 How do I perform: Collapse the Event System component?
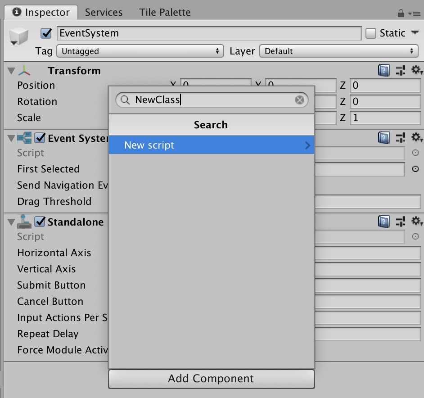11,138
